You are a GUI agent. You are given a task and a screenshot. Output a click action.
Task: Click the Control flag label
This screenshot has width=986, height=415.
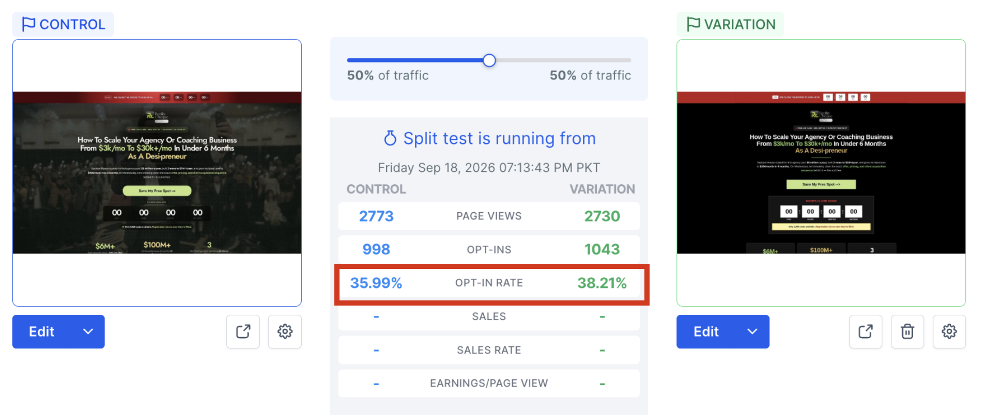(63, 24)
